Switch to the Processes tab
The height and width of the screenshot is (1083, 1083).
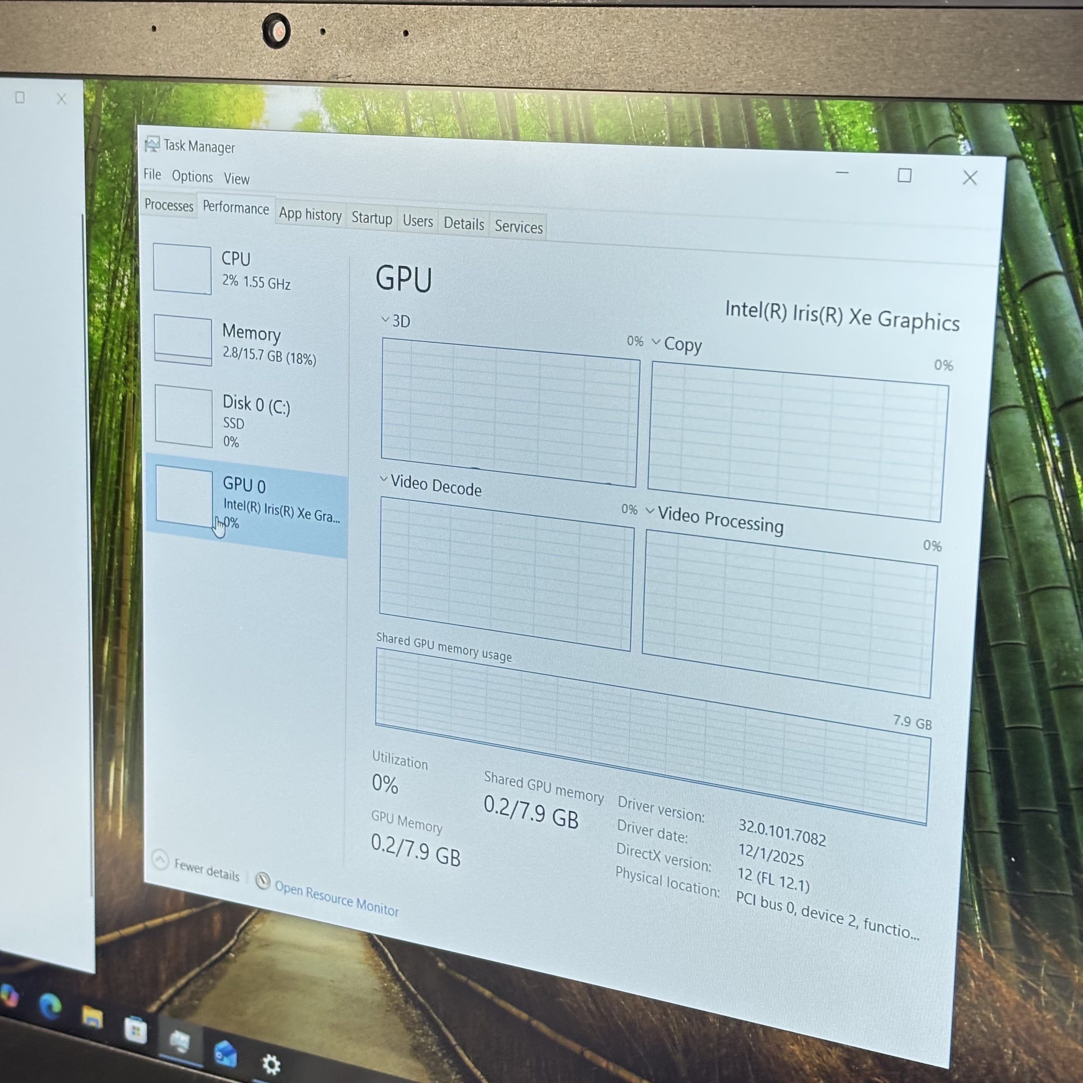(x=169, y=205)
